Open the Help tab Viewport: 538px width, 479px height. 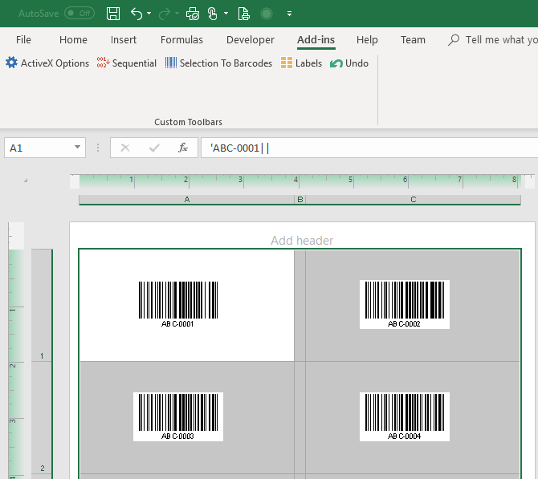[x=367, y=40]
